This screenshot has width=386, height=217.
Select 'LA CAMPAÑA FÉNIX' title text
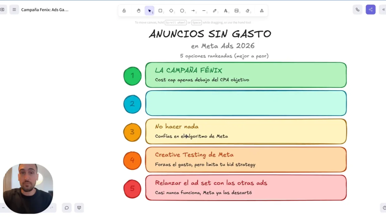[x=189, y=70]
